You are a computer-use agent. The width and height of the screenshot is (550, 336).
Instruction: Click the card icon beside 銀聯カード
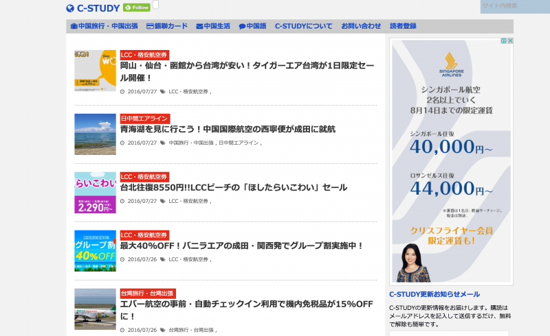[x=150, y=26]
